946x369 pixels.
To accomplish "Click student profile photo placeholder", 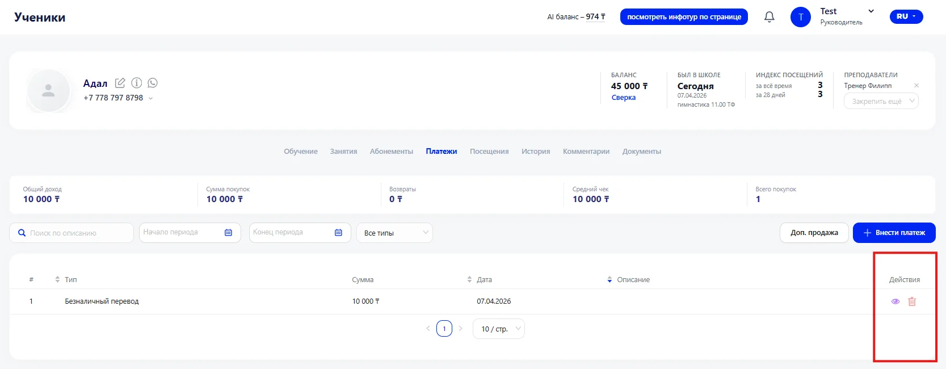I will (x=48, y=90).
